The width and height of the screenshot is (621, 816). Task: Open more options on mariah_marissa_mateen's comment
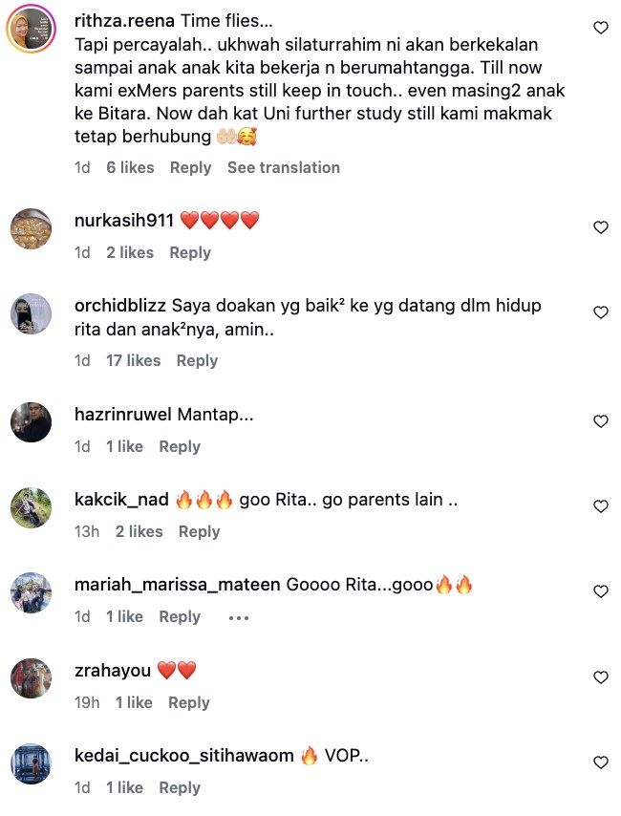pos(239,617)
